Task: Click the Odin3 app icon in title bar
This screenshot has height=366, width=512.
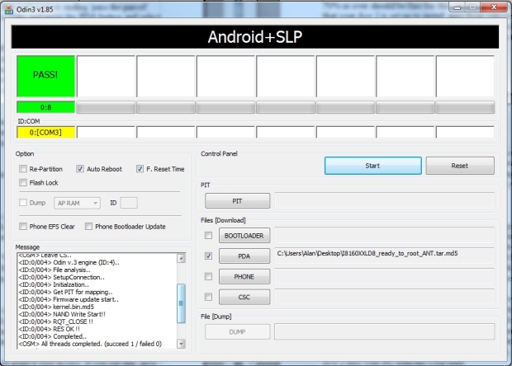Action: [x=9, y=9]
